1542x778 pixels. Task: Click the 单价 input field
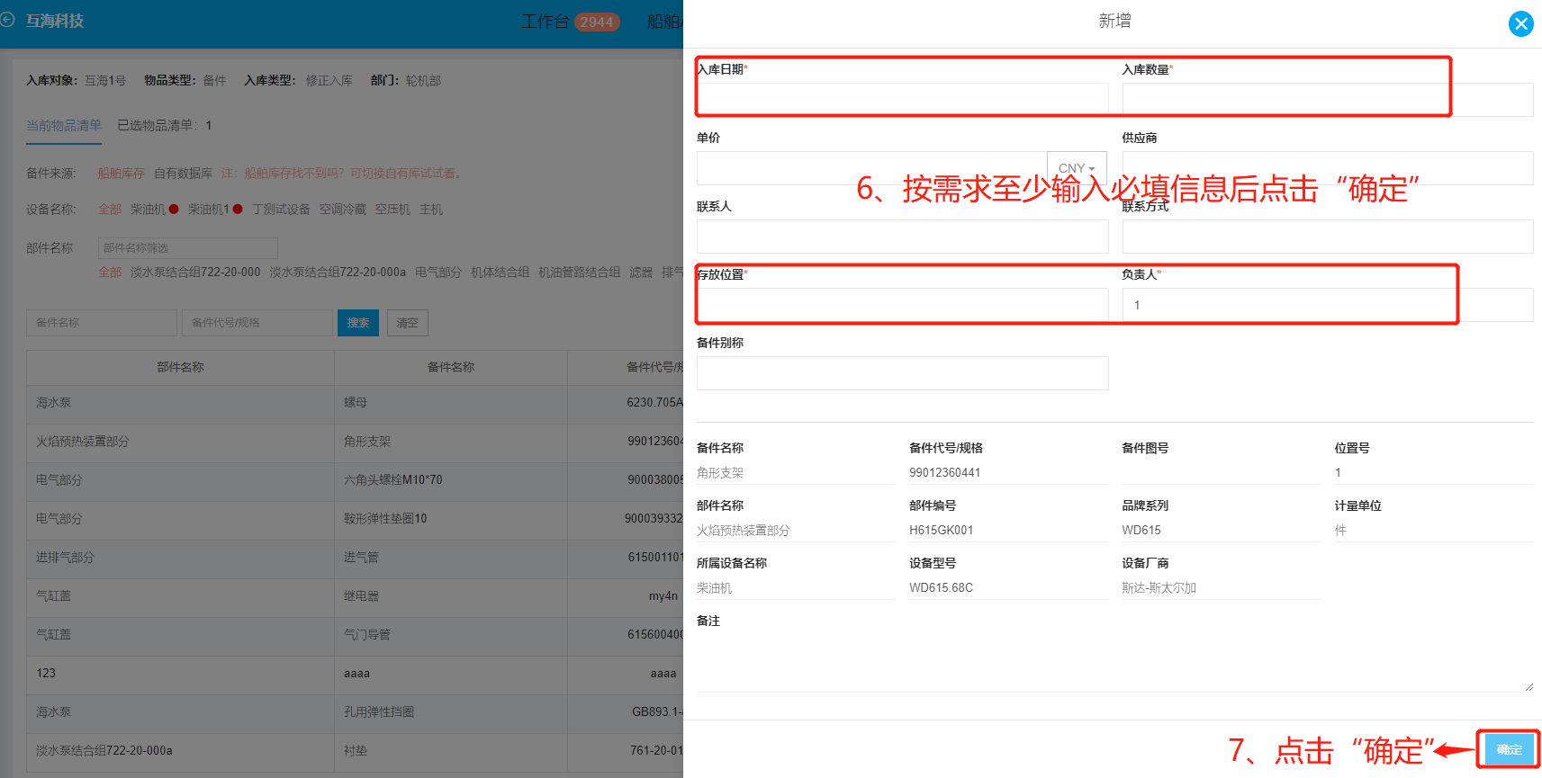pos(871,168)
